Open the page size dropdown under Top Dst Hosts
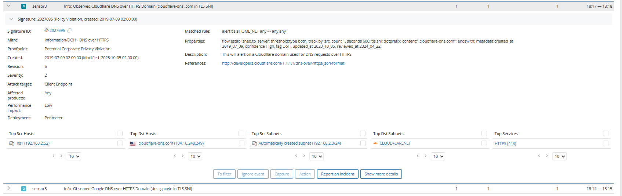 (x=195, y=156)
